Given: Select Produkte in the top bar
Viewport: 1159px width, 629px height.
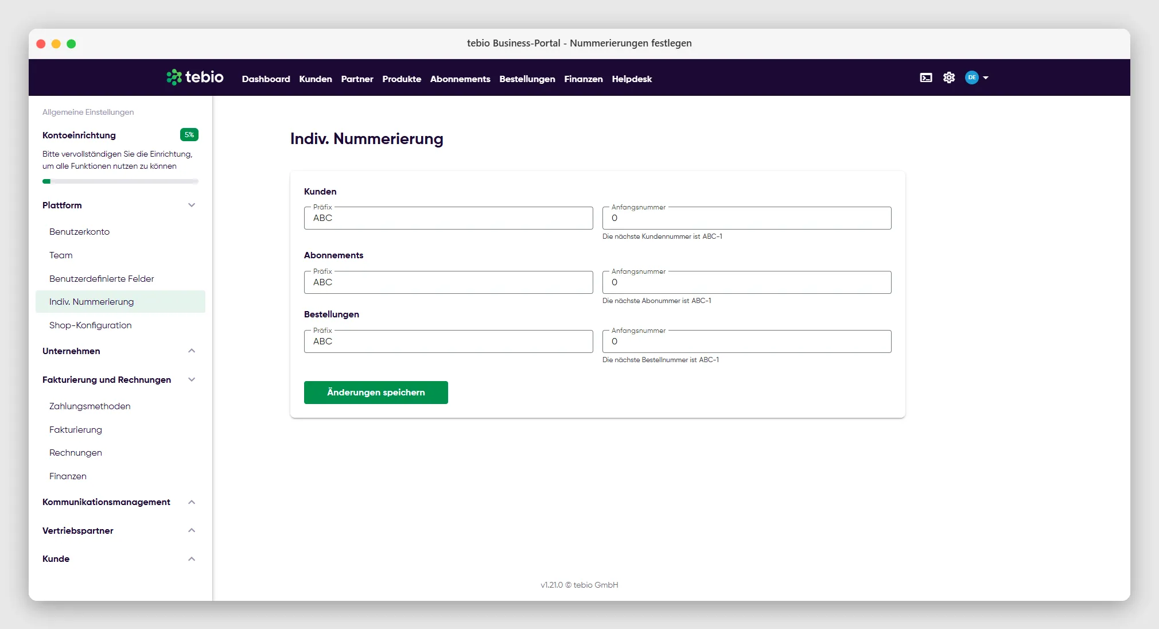Looking at the screenshot, I should point(402,79).
